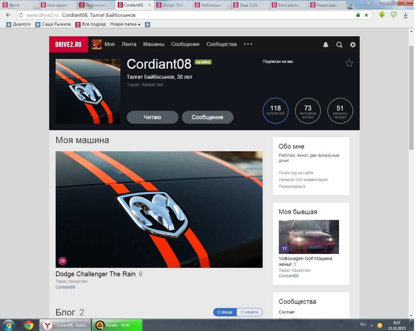Open green download-arrow extension icon
The width and height of the screenshot is (416, 331).
tap(381, 15)
